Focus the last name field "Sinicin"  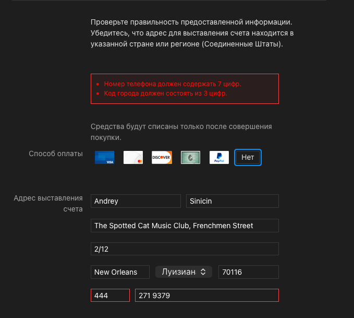(233, 201)
